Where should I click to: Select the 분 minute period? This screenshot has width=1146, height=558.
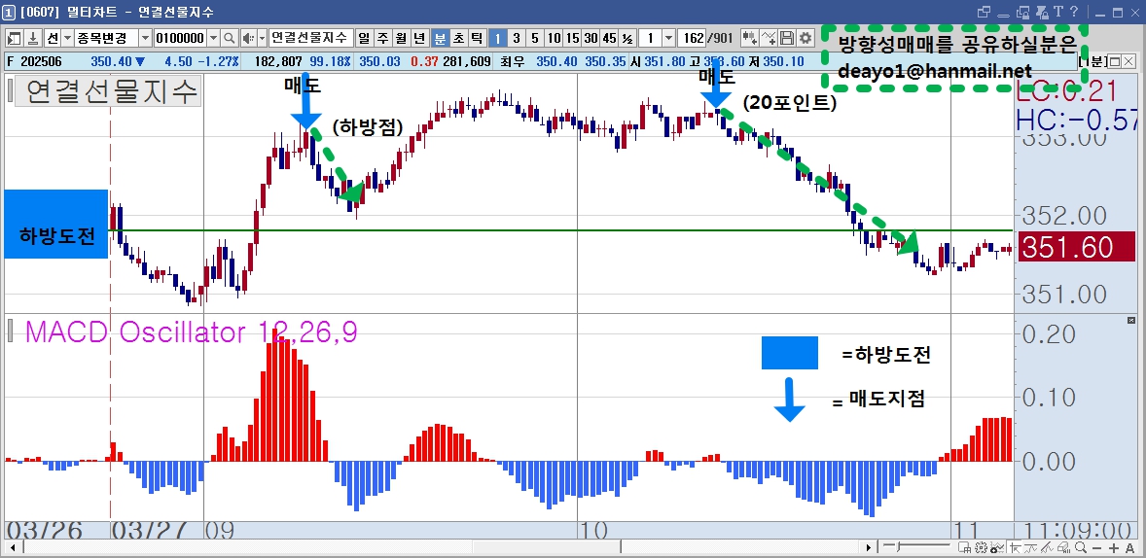pyautogui.click(x=440, y=38)
